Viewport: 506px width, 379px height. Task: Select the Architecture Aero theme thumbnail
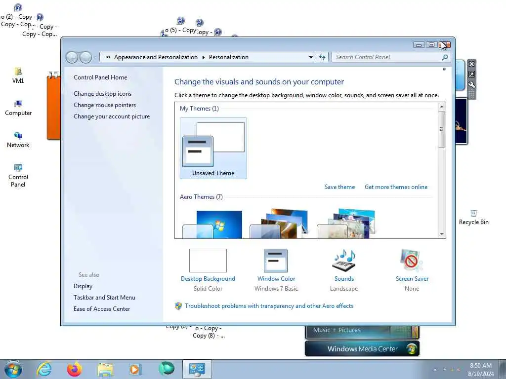coord(279,224)
